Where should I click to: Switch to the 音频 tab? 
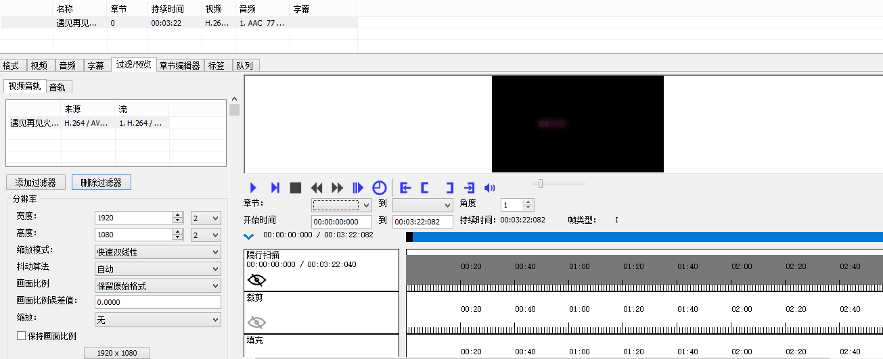coord(68,66)
